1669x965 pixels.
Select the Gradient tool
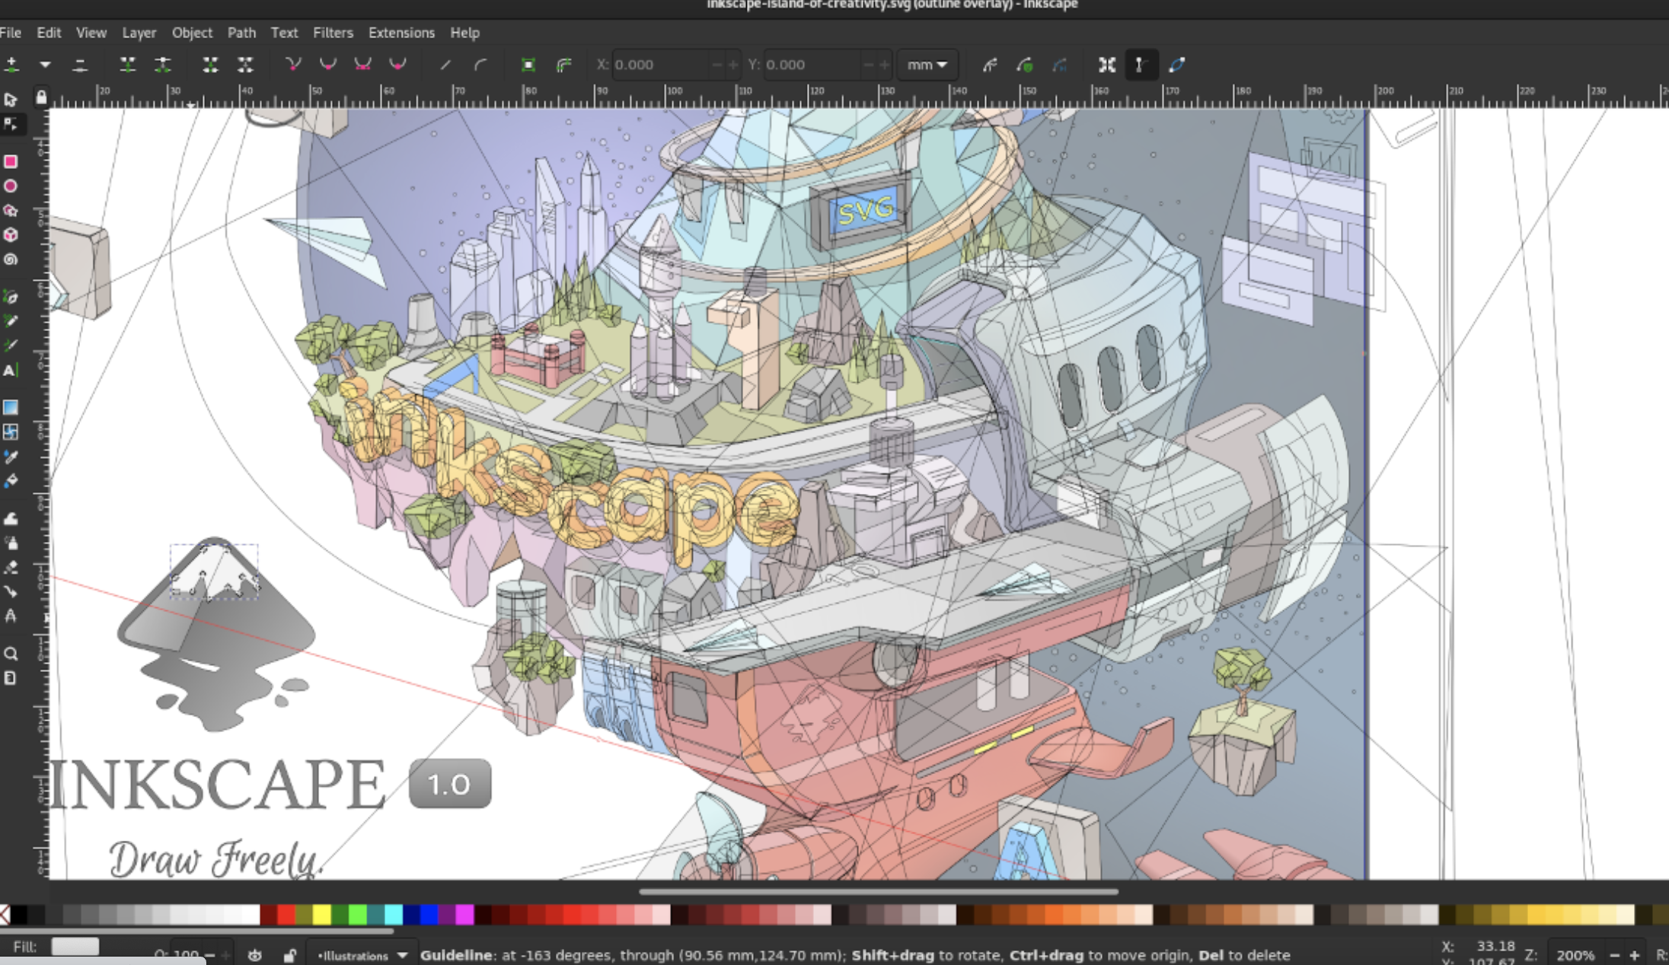point(11,407)
